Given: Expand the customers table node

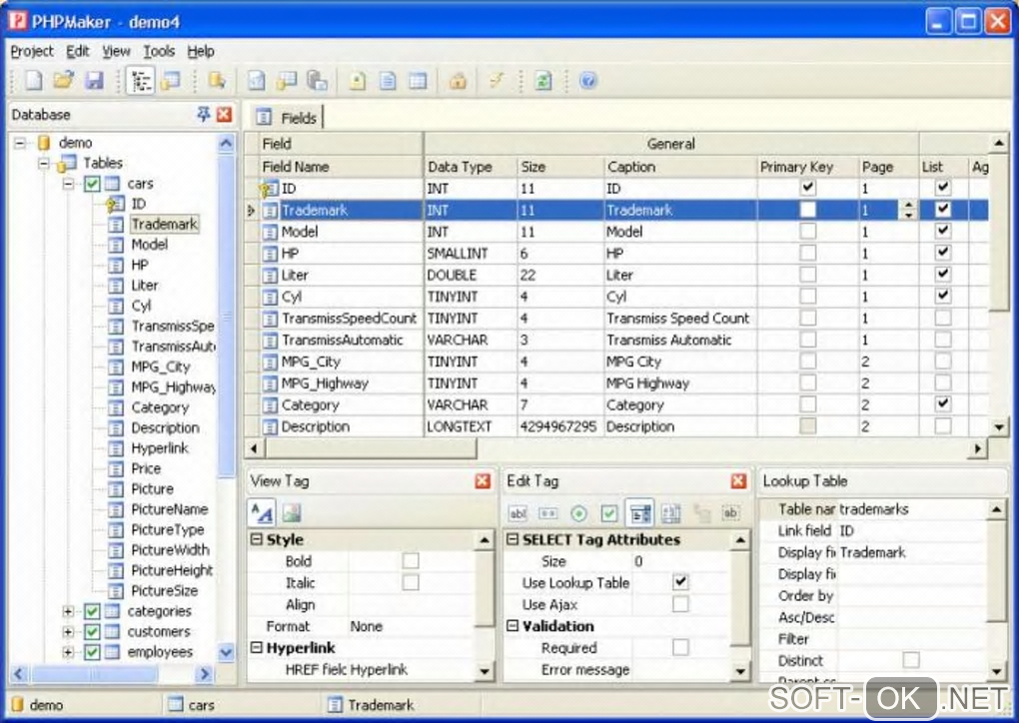Looking at the screenshot, I should [x=68, y=631].
